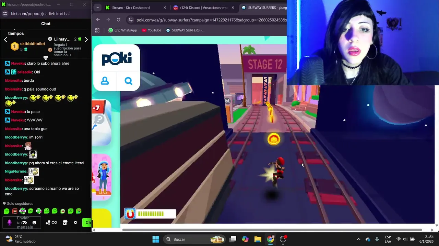
Task: Open the Chrome apps grid in bookmarks bar
Action: click(x=97, y=30)
